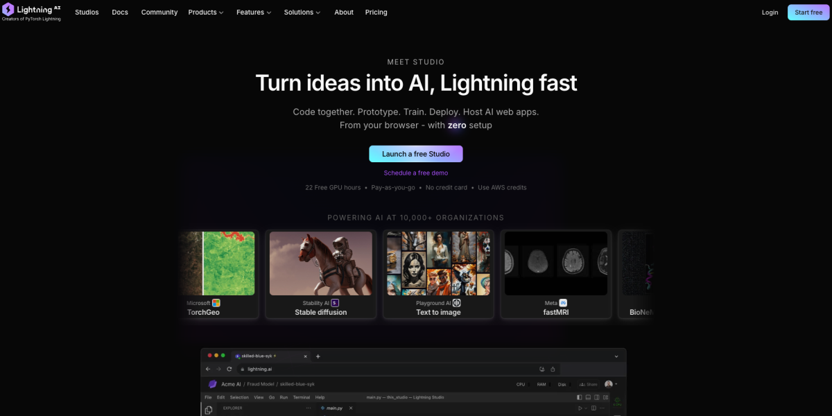Click the new tab plus icon in the preview

click(318, 356)
